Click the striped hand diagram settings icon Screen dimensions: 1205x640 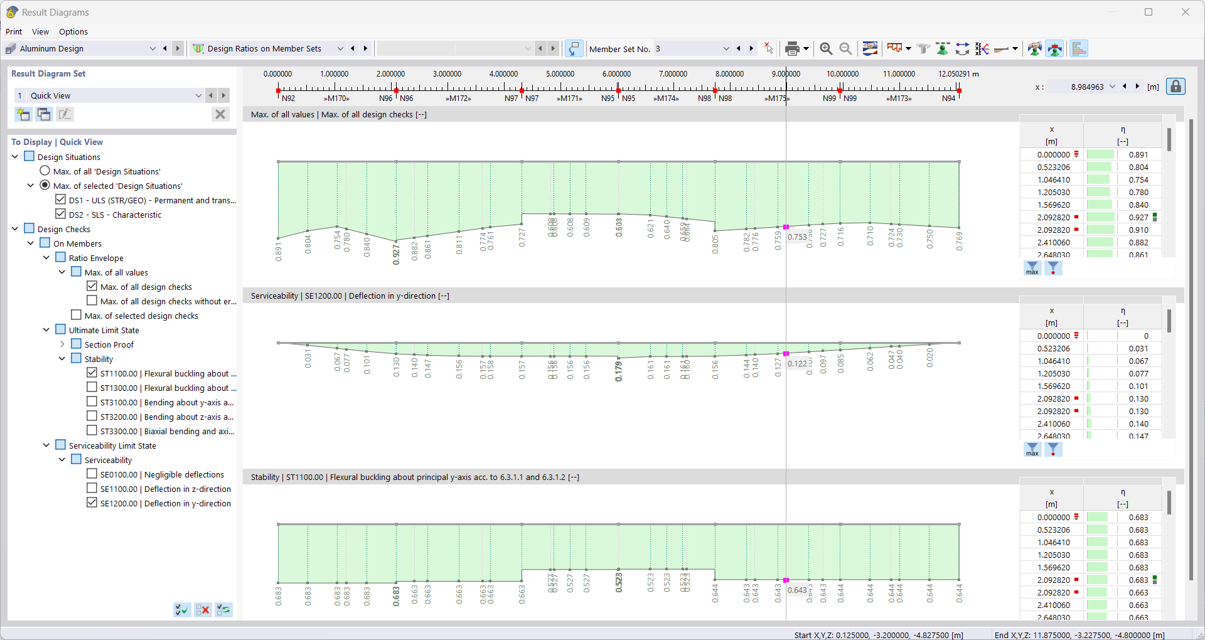pyautogui.click(x=870, y=48)
